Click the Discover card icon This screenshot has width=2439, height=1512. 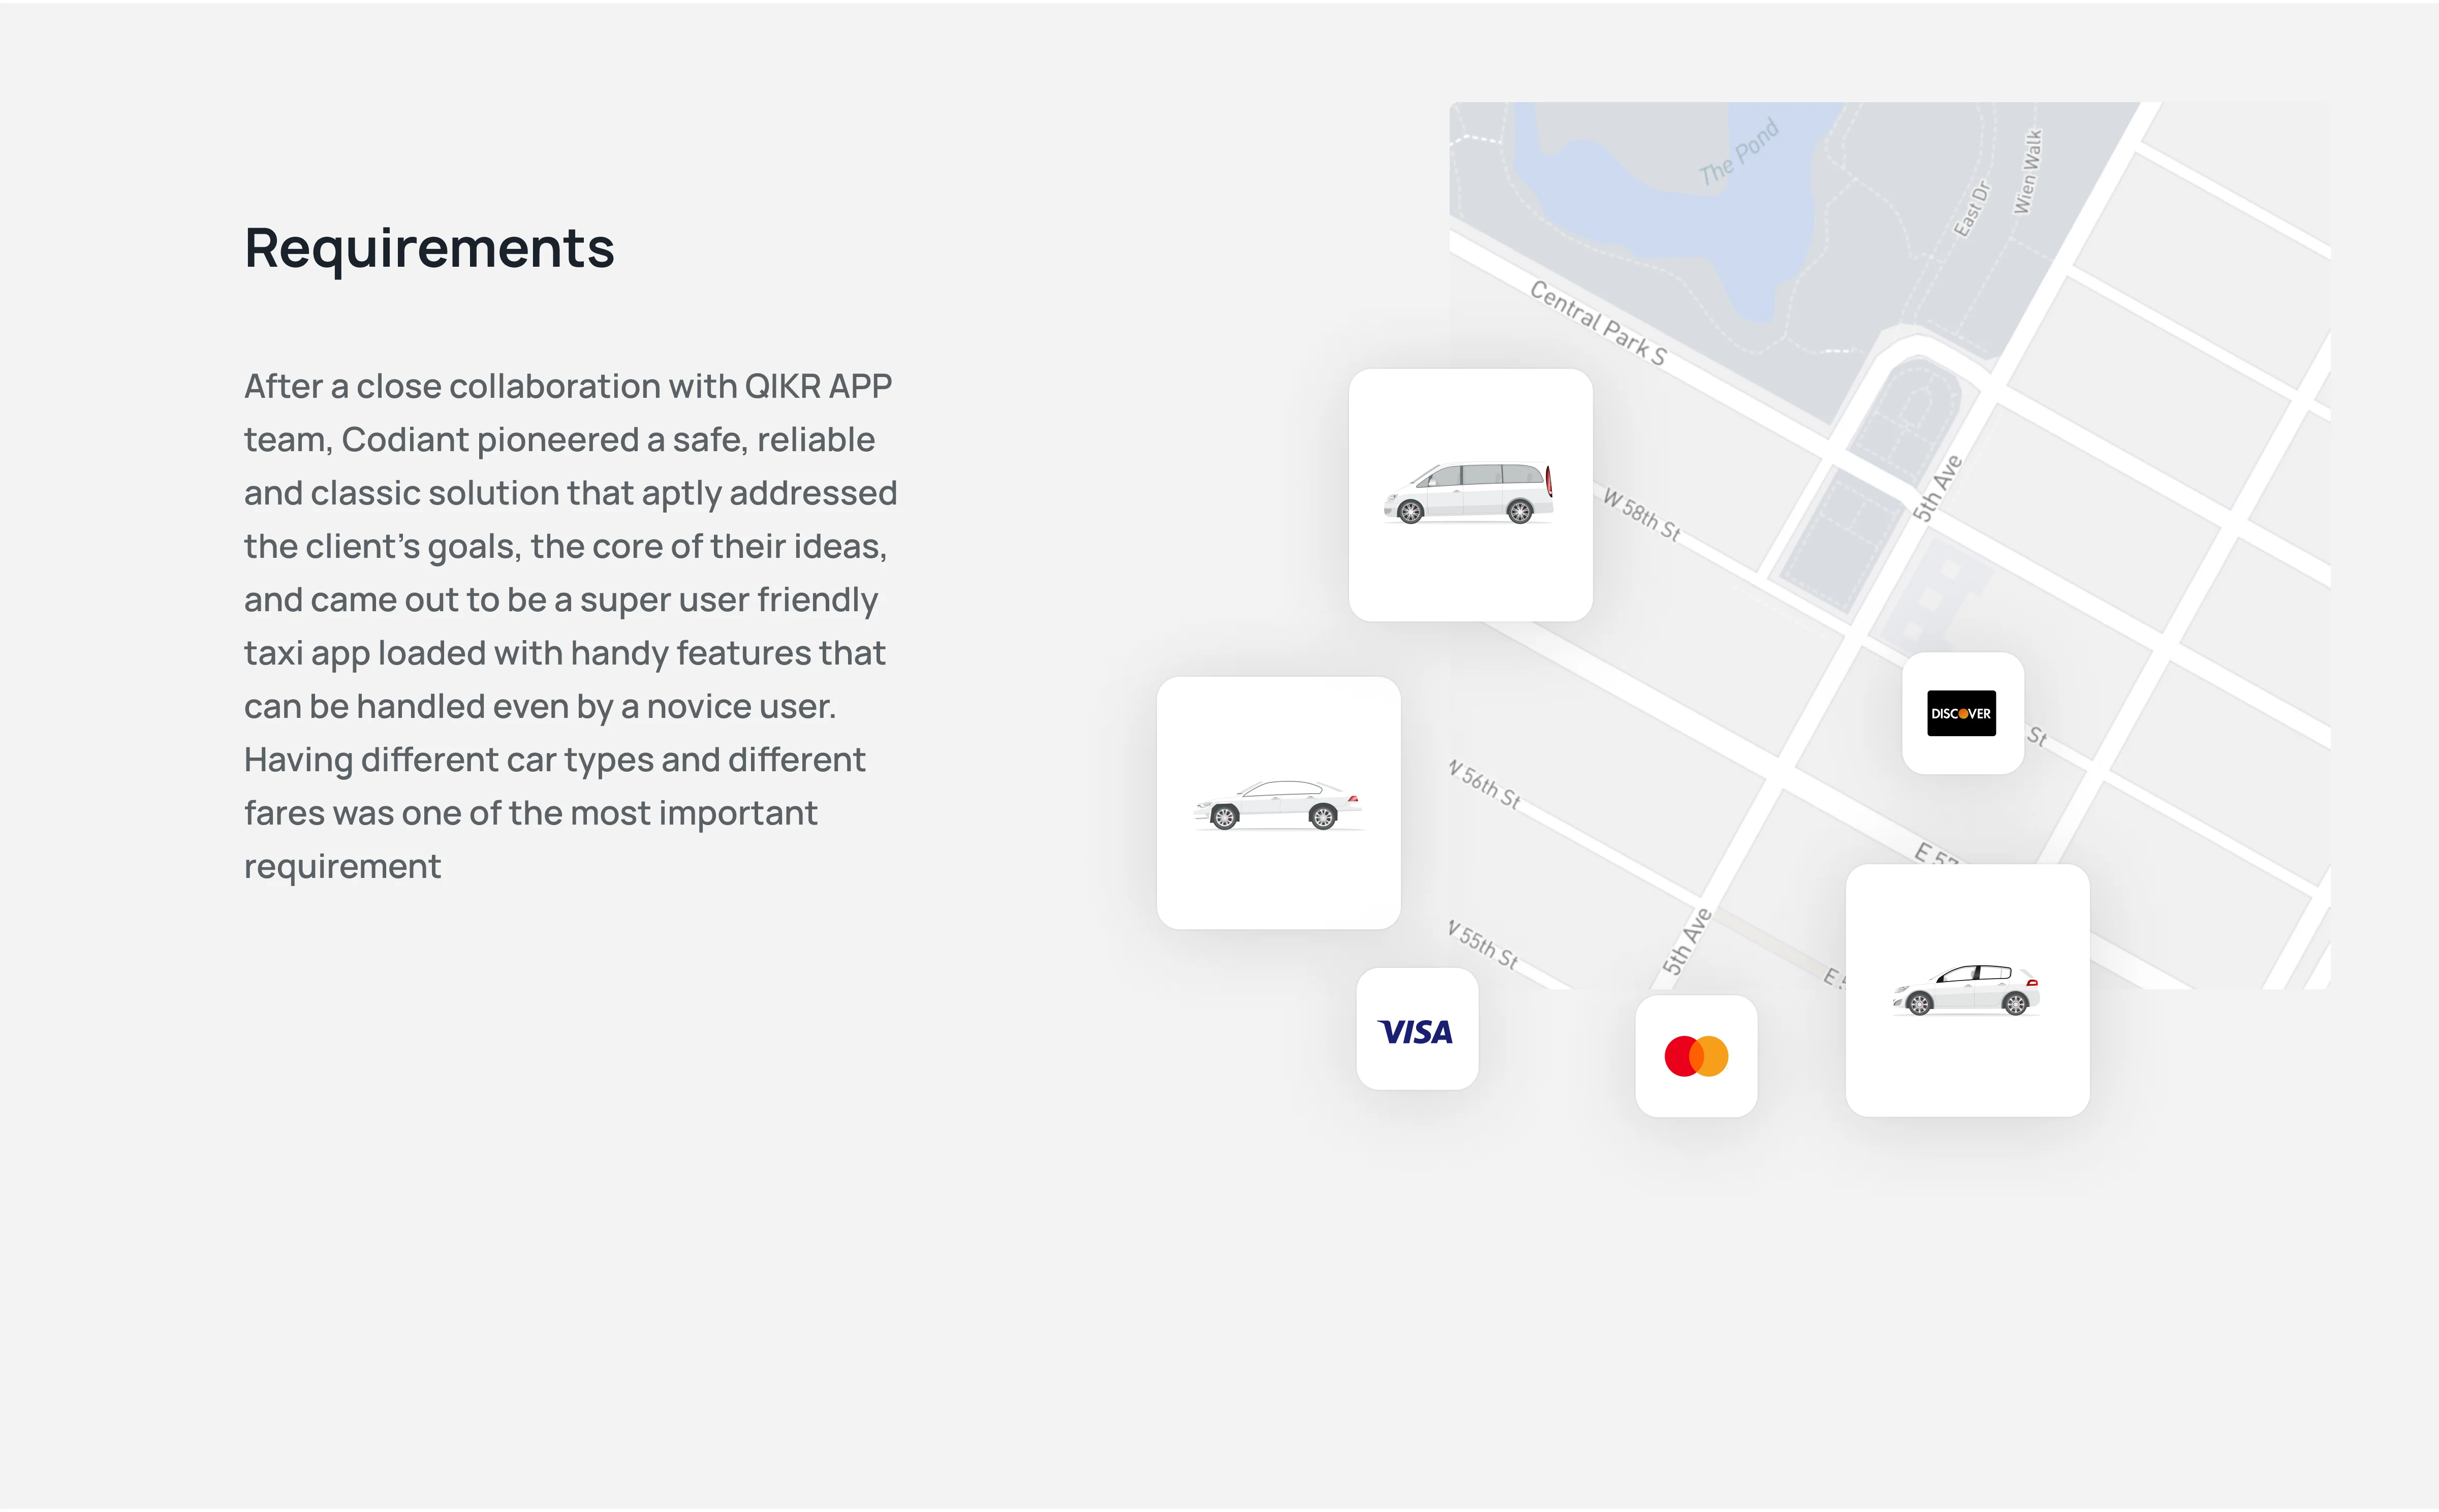coord(1961,713)
